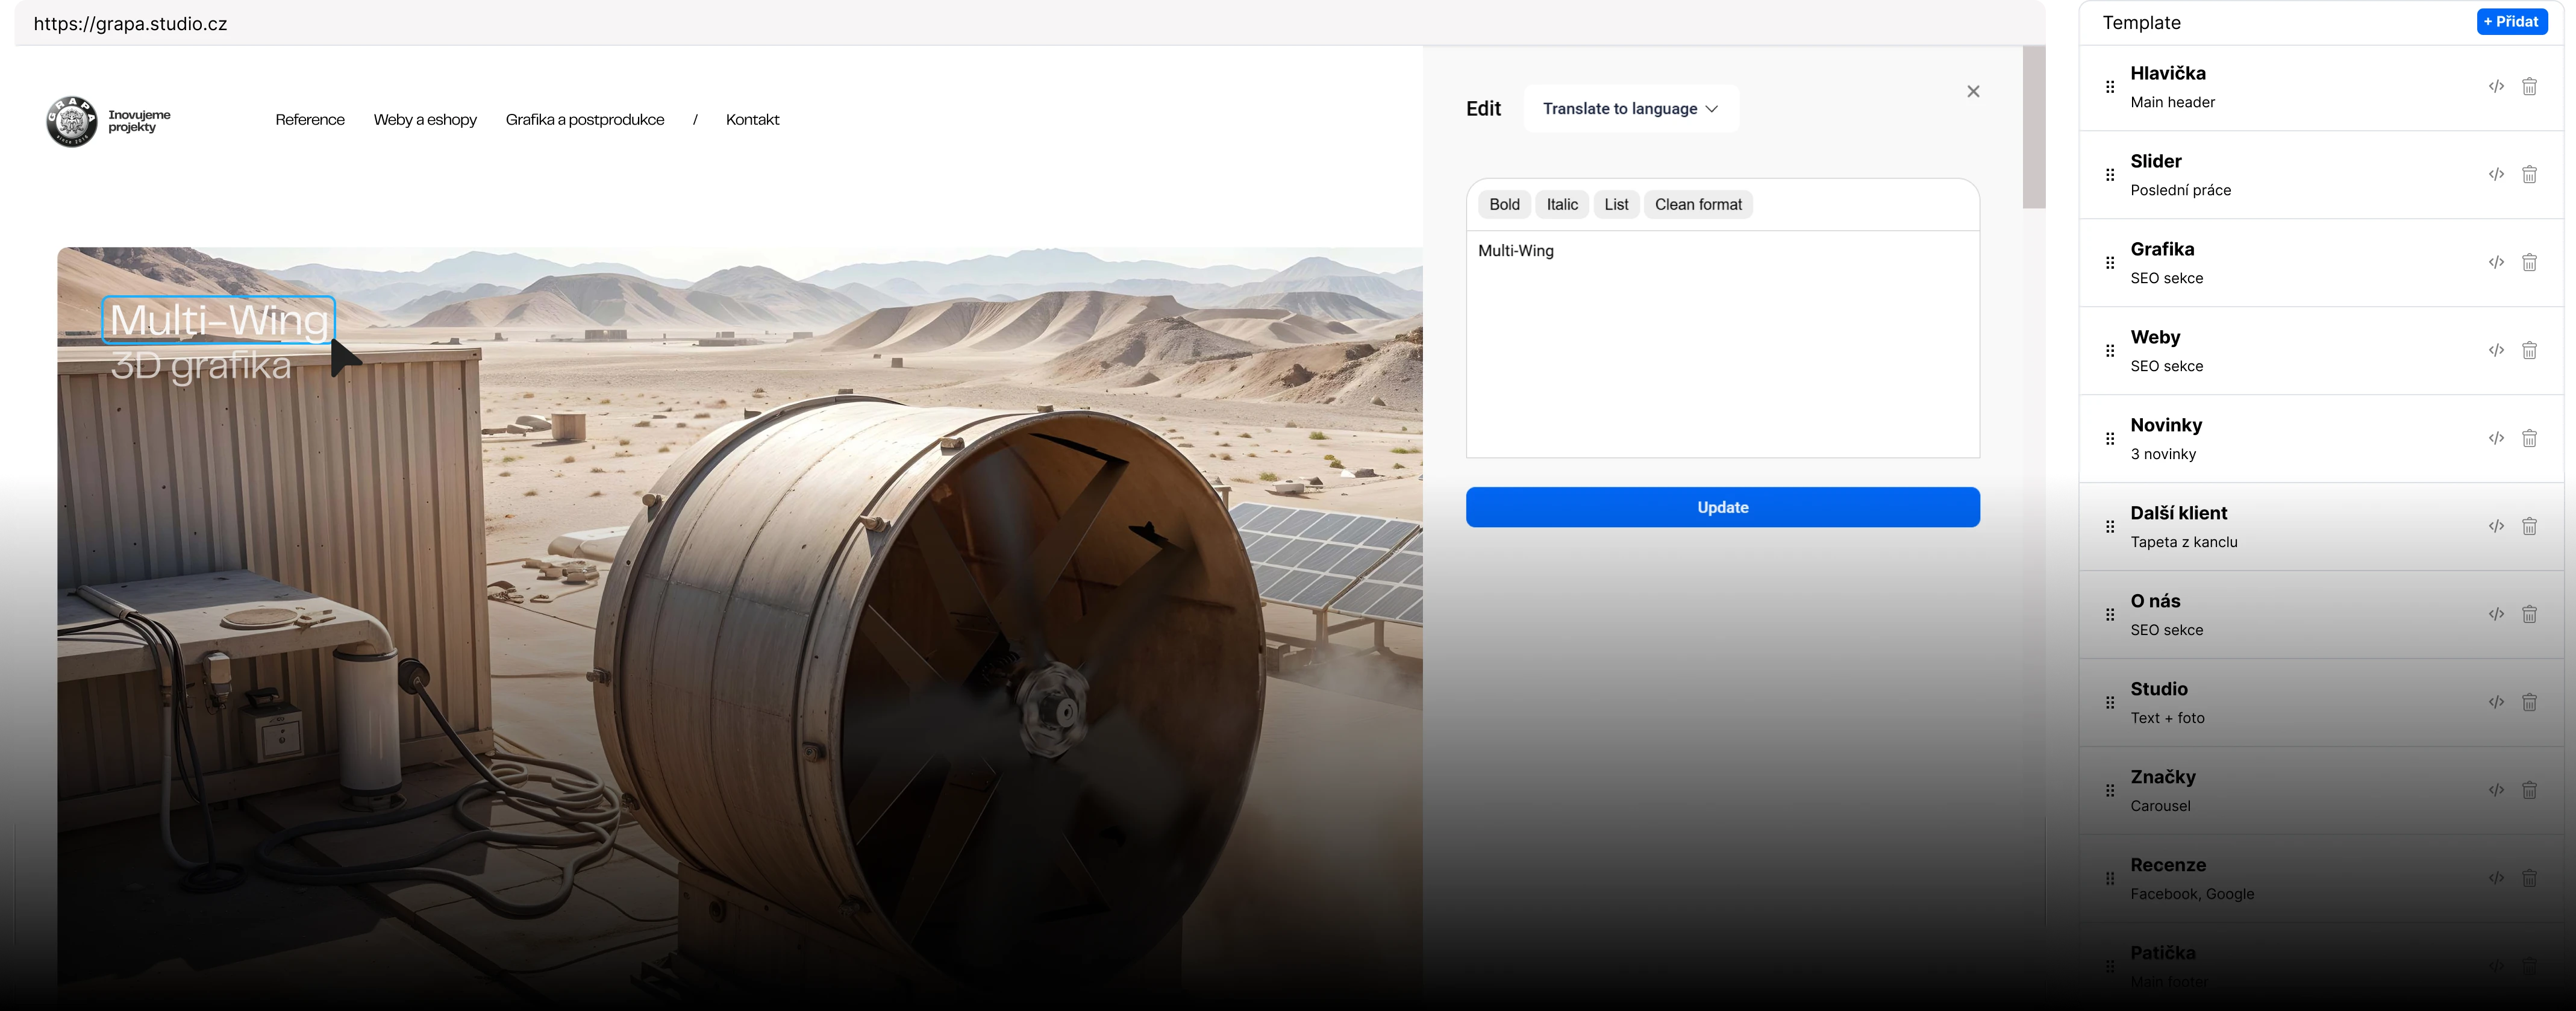The width and height of the screenshot is (2576, 1011).
Task: Apply Bold formatting
Action: [1504, 205]
